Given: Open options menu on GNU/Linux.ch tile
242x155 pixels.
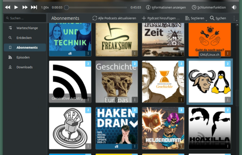Looking at the screenshot, I should click(228, 100).
